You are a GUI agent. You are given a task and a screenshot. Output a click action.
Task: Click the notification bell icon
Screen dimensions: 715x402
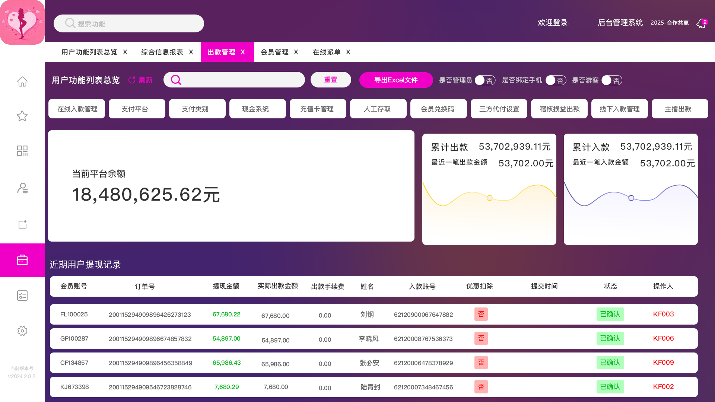click(x=701, y=23)
